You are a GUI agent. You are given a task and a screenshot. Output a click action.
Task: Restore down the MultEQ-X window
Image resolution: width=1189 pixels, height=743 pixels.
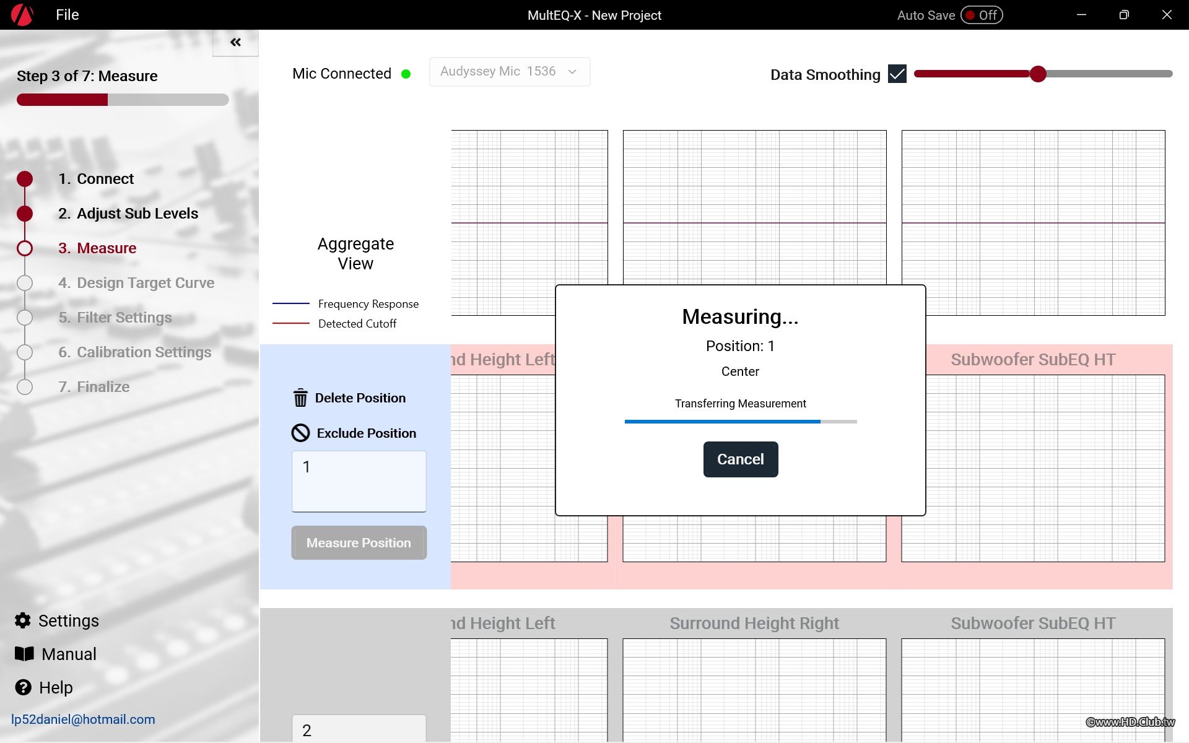click(1124, 15)
